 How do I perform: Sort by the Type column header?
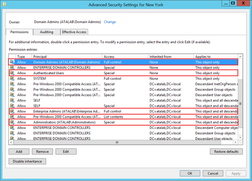point(23,56)
